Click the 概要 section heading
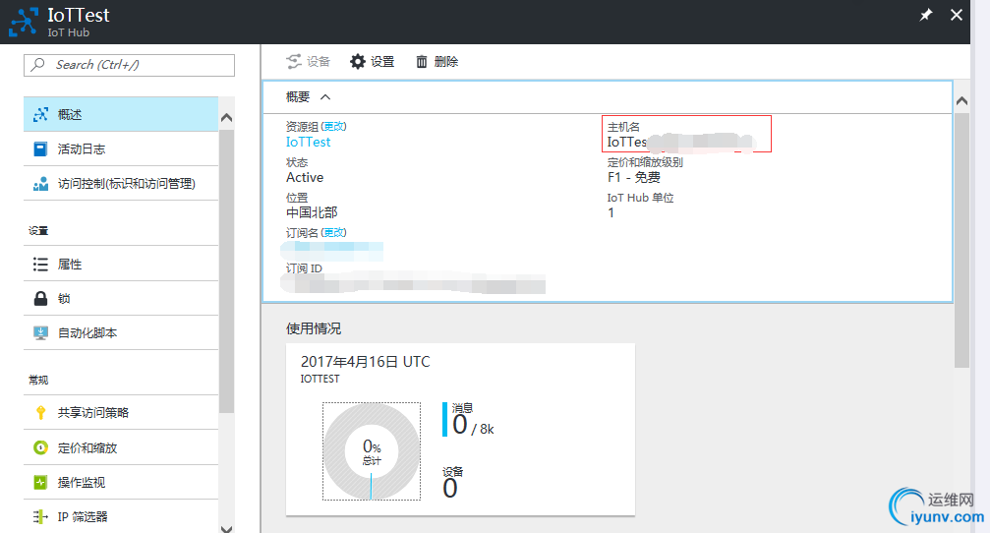Image resolution: width=990 pixels, height=533 pixels. (x=298, y=96)
